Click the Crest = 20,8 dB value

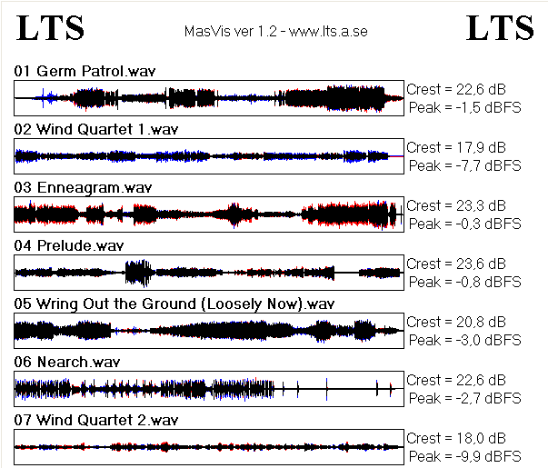(x=456, y=322)
